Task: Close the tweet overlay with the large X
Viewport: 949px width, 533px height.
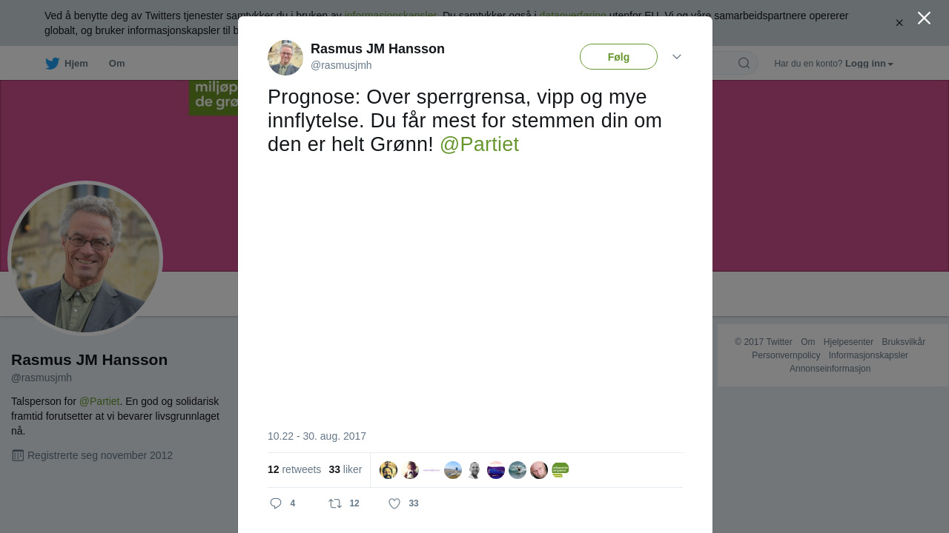Action: (924, 18)
